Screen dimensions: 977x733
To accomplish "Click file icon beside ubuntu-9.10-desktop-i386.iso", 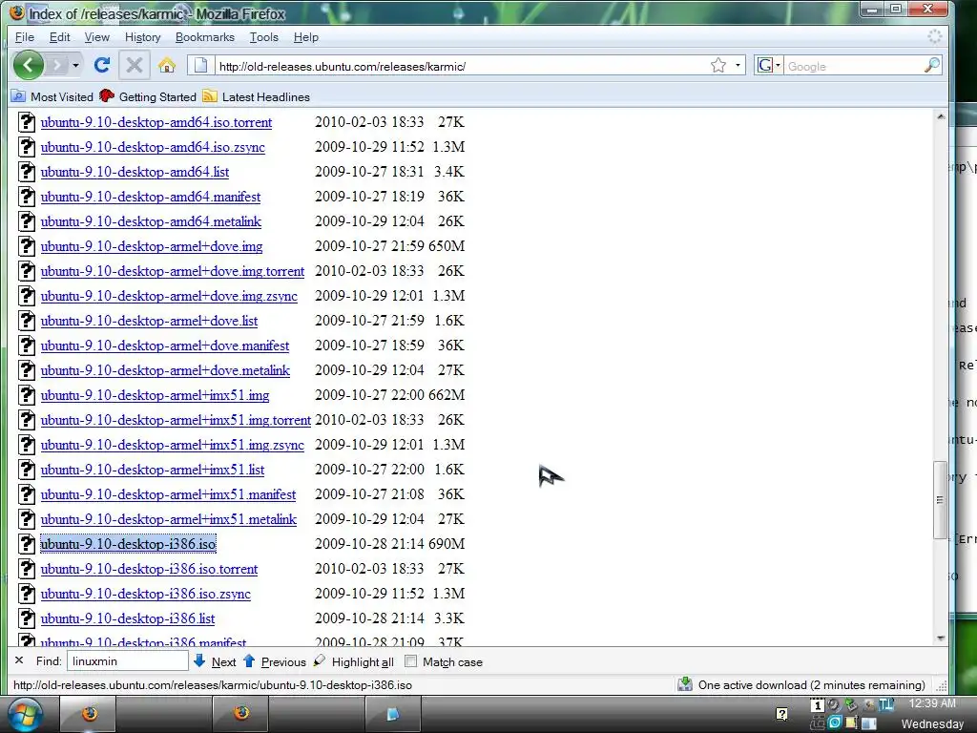I will pyautogui.click(x=26, y=544).
